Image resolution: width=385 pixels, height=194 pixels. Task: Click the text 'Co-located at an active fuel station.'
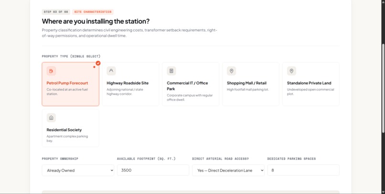67,92
